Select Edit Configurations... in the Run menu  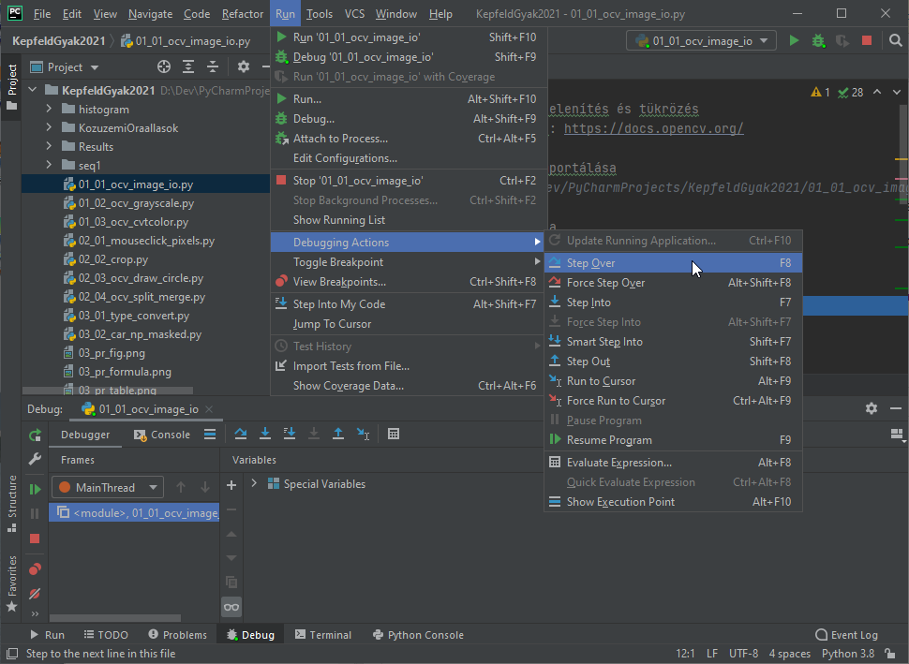pyautogui.click(x=409, y=158)
